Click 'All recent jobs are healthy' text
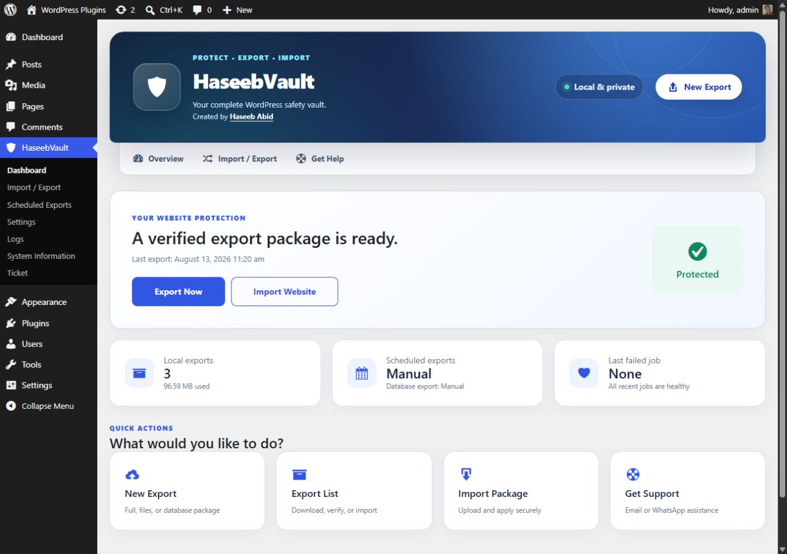787x554 pixels. click(649, 386)
